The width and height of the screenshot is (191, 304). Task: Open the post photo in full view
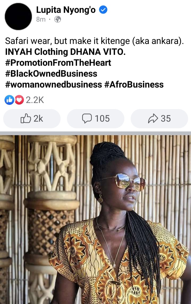[x=96, y=219]
